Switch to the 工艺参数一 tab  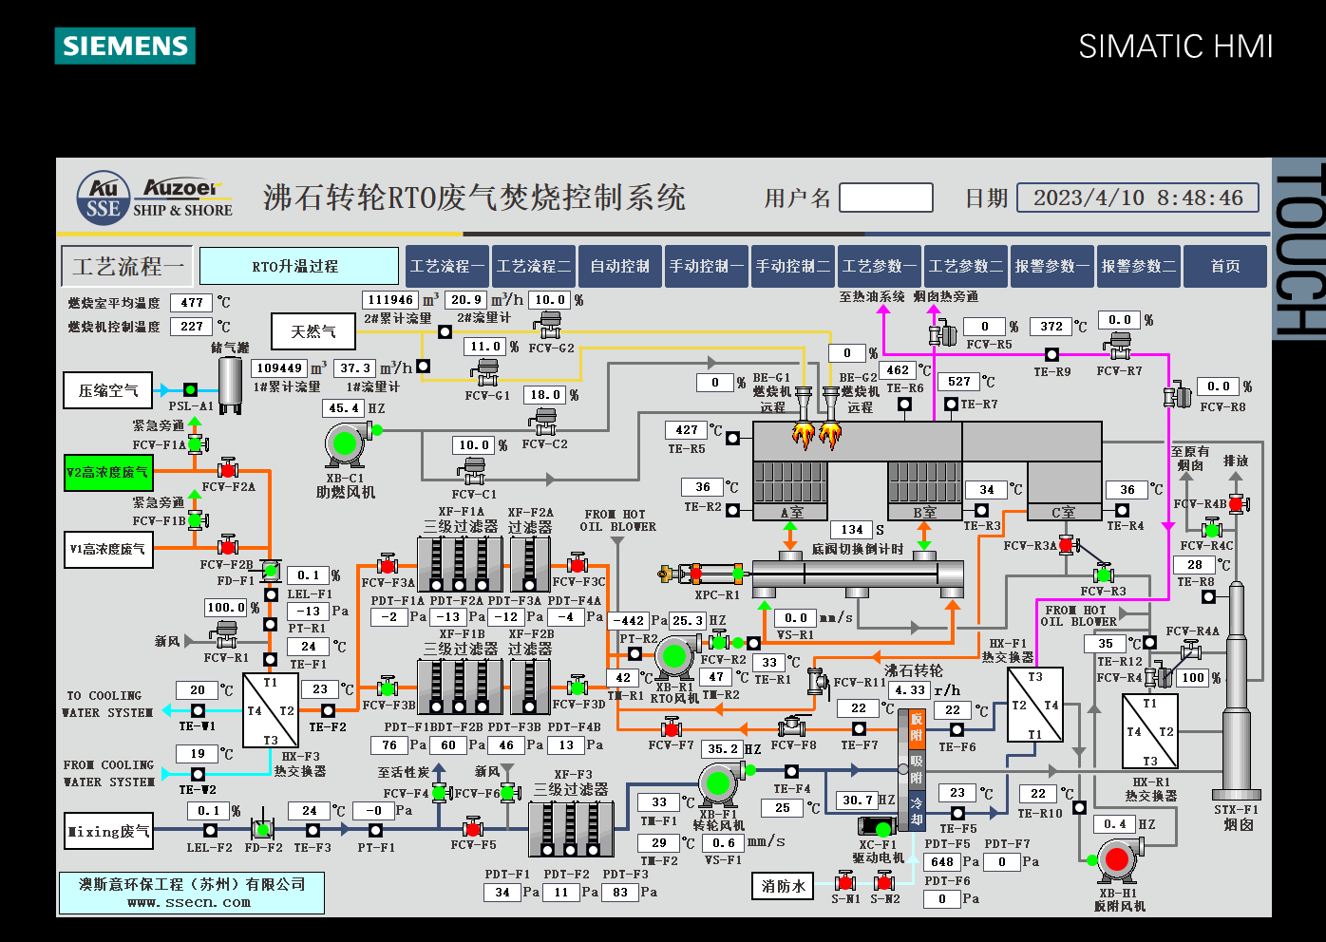point(880,266)
